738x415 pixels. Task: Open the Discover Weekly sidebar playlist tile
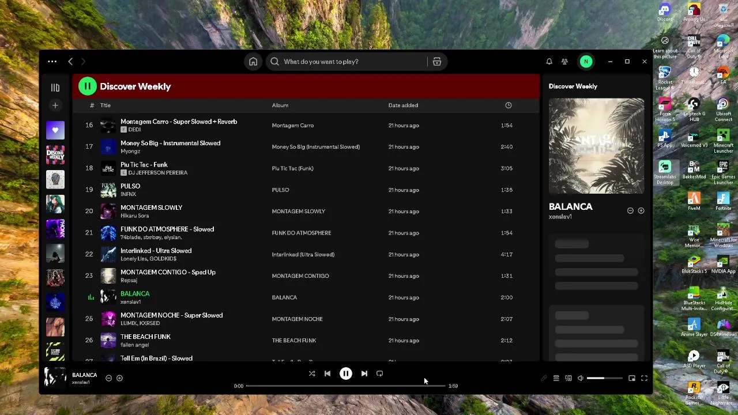[x=55, y=155]
